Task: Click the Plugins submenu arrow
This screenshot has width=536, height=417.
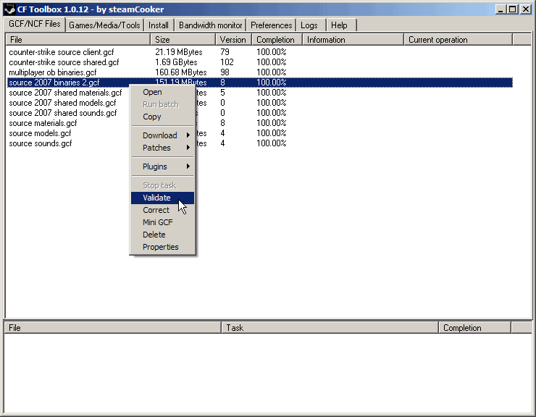Action: (188, 167)
